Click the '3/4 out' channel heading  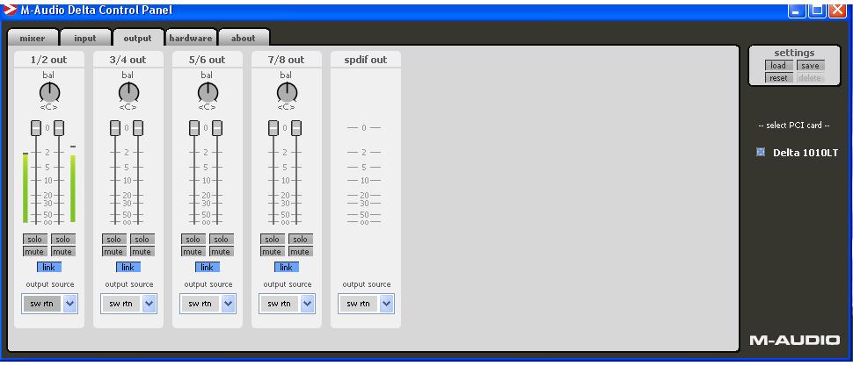pos(128,60)
